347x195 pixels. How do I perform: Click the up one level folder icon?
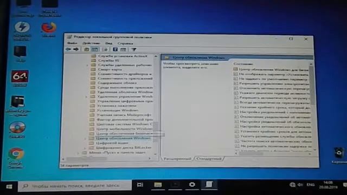pyautogui.click(x=87, y=49)
